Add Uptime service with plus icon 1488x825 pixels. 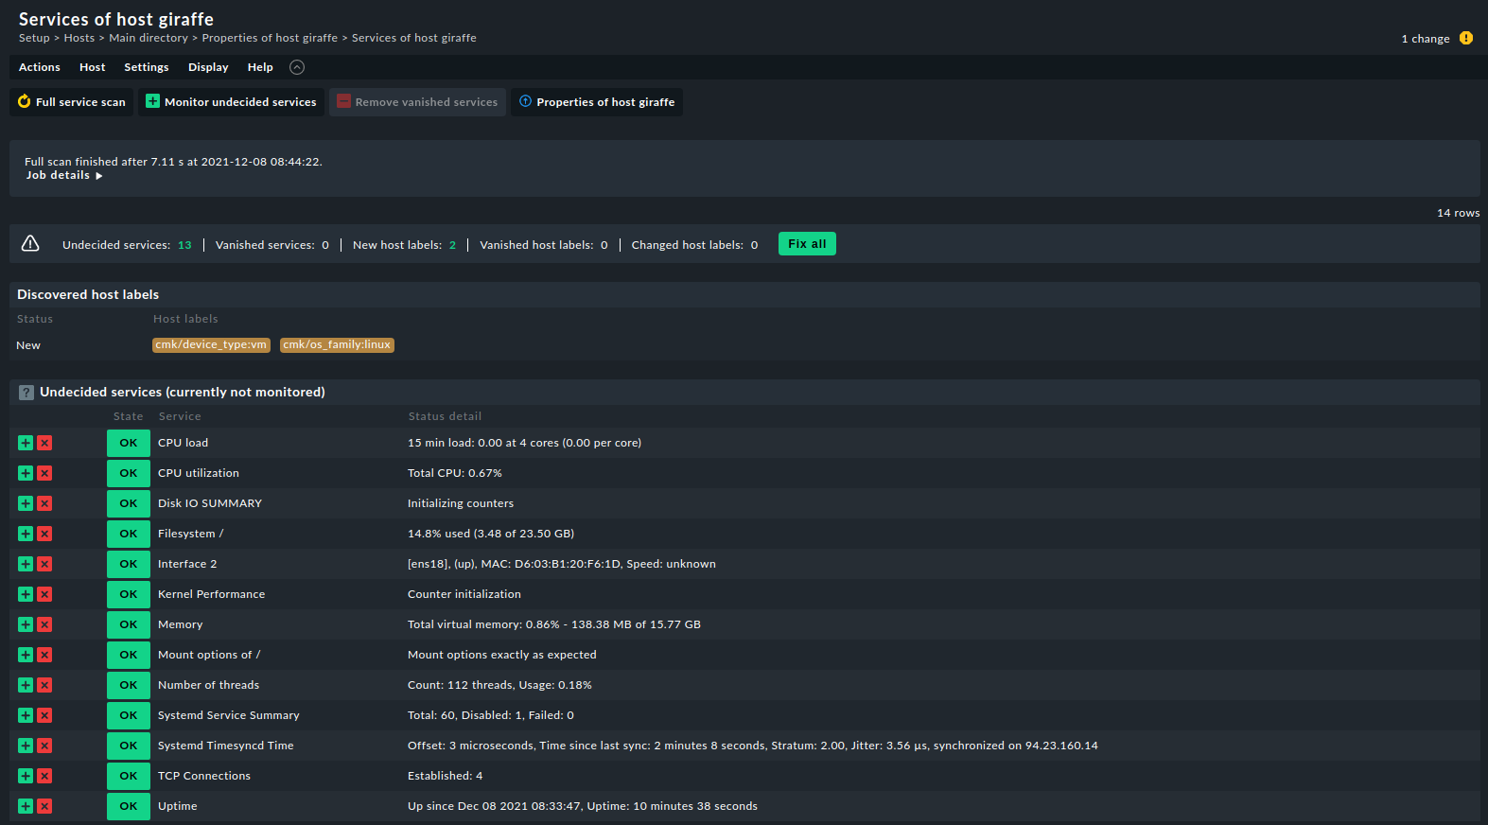(26, 806)
